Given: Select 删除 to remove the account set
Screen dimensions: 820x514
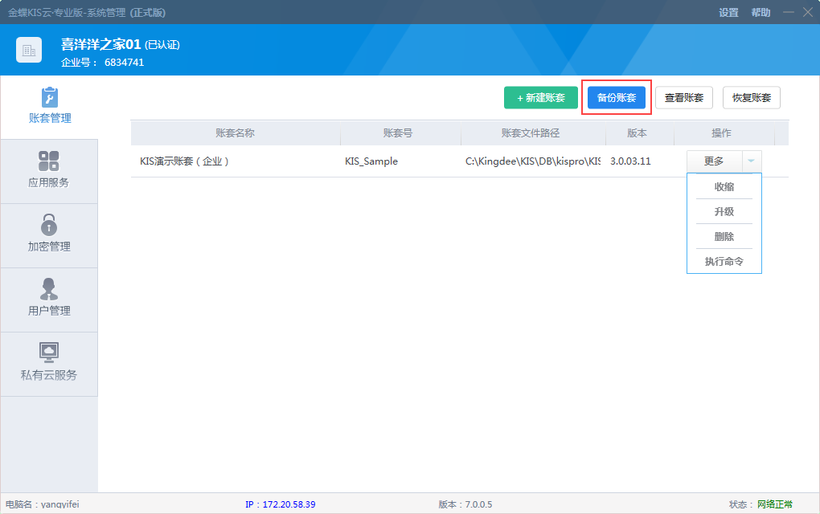Looking at the screenshot, I should coord(724,236).
